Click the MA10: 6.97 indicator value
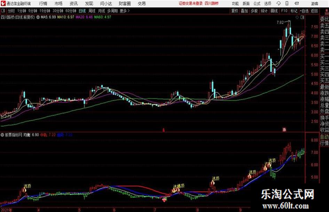 pyautogui.click(x=66, y=17)
